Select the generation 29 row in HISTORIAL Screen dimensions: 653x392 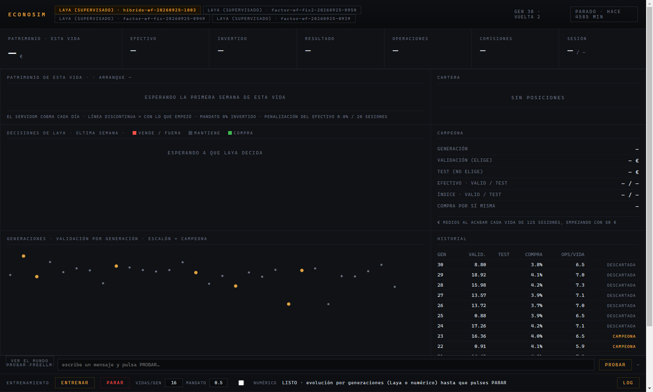pos(538,275)
